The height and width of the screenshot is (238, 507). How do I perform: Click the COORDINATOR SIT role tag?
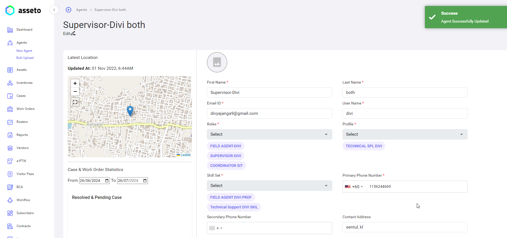pos(226,166)
